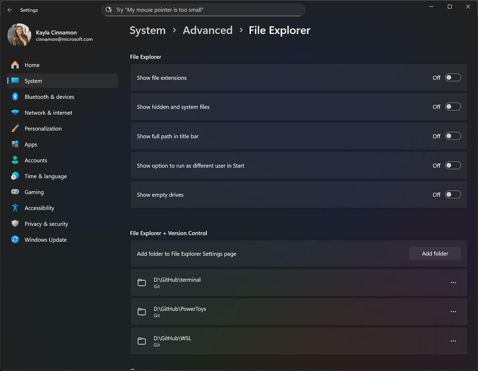Click the Windows Update refresh icon

15,239
